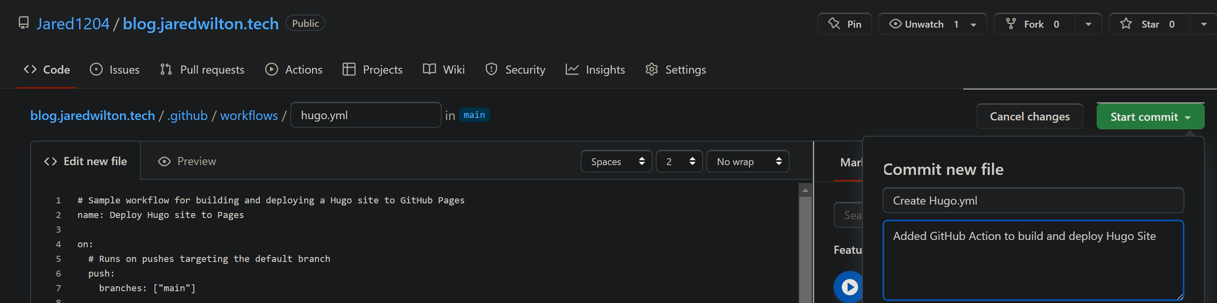Click the repository book icon
Screen dimensions: 1217x303
click(x=23, y=23)
